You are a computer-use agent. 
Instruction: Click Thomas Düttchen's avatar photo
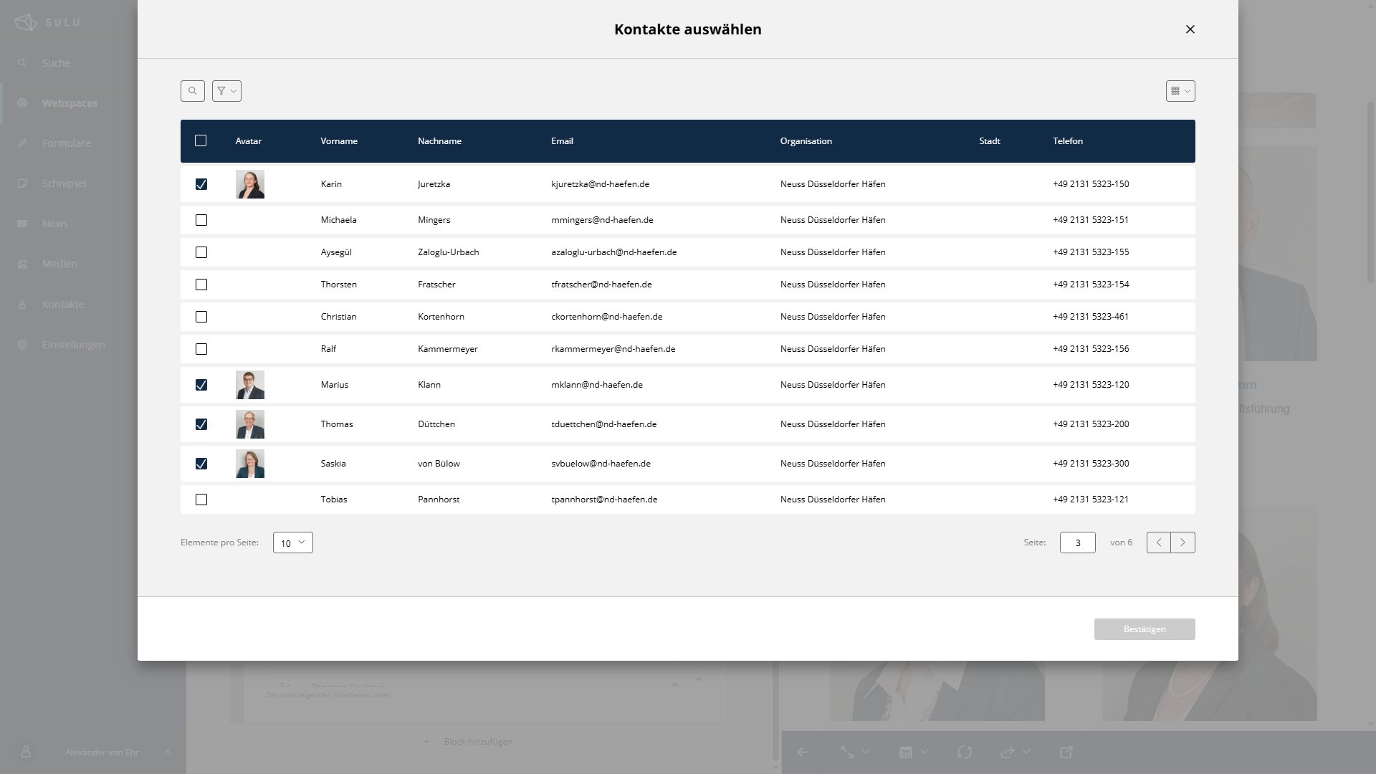click(x=249, y=424)
